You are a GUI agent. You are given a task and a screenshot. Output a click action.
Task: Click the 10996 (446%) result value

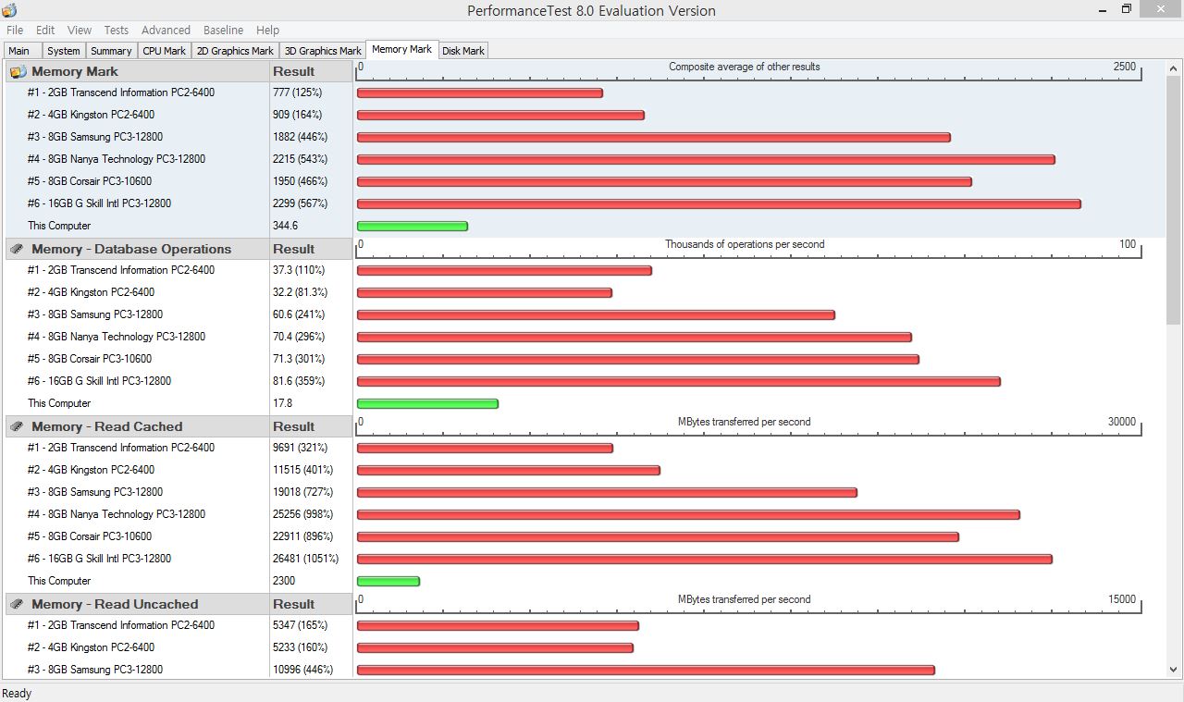303,670
